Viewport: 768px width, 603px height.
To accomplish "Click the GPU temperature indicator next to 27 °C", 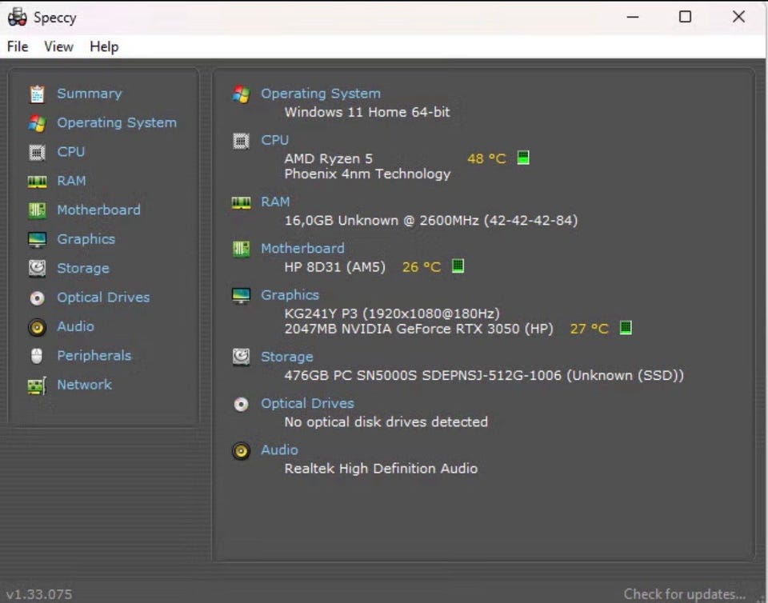I will 626,327.
